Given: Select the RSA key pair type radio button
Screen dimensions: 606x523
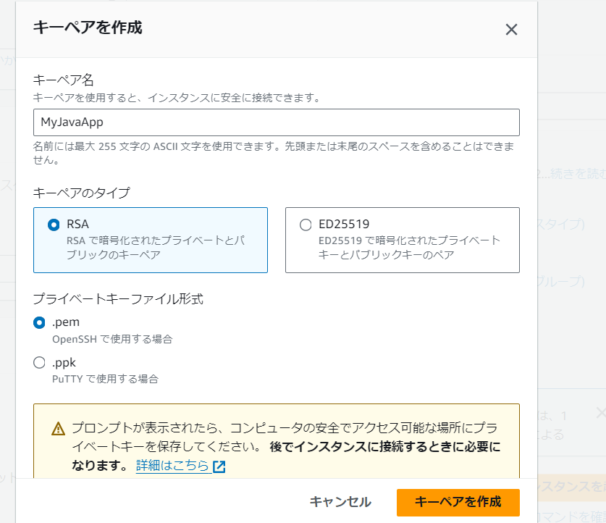Looking at the screenshot, I should [51, 225].
